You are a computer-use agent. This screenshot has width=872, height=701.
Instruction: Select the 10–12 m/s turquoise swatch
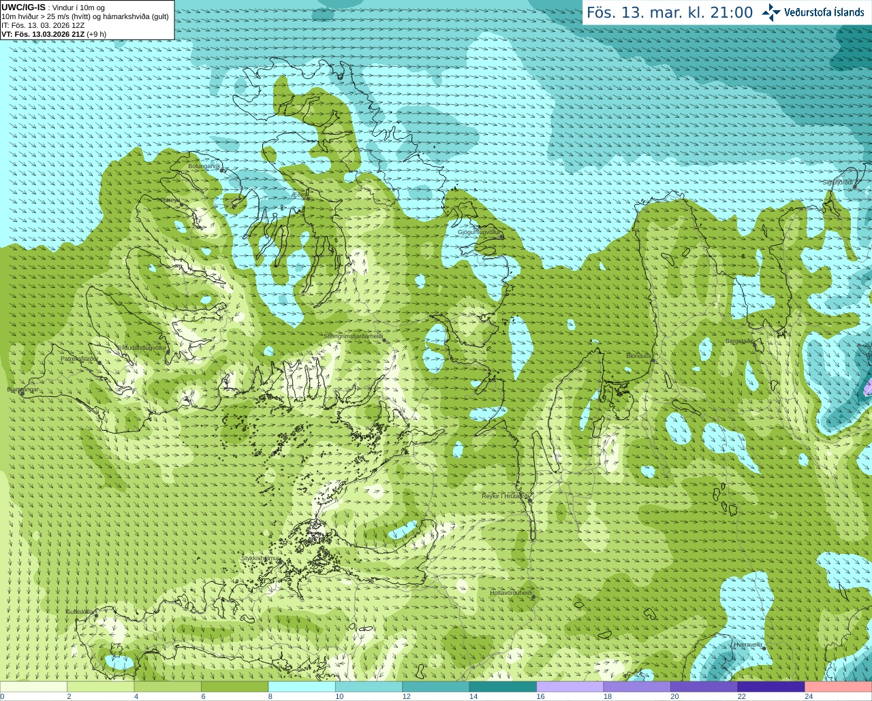369,687
